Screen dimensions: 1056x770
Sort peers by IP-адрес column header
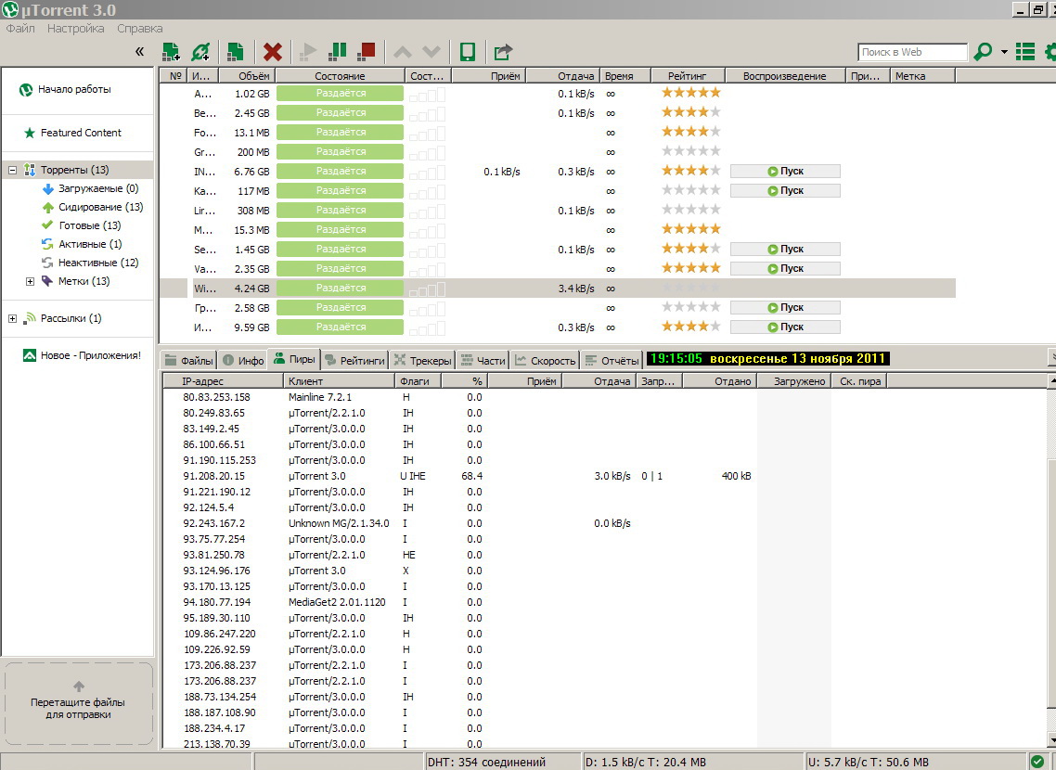223,381
